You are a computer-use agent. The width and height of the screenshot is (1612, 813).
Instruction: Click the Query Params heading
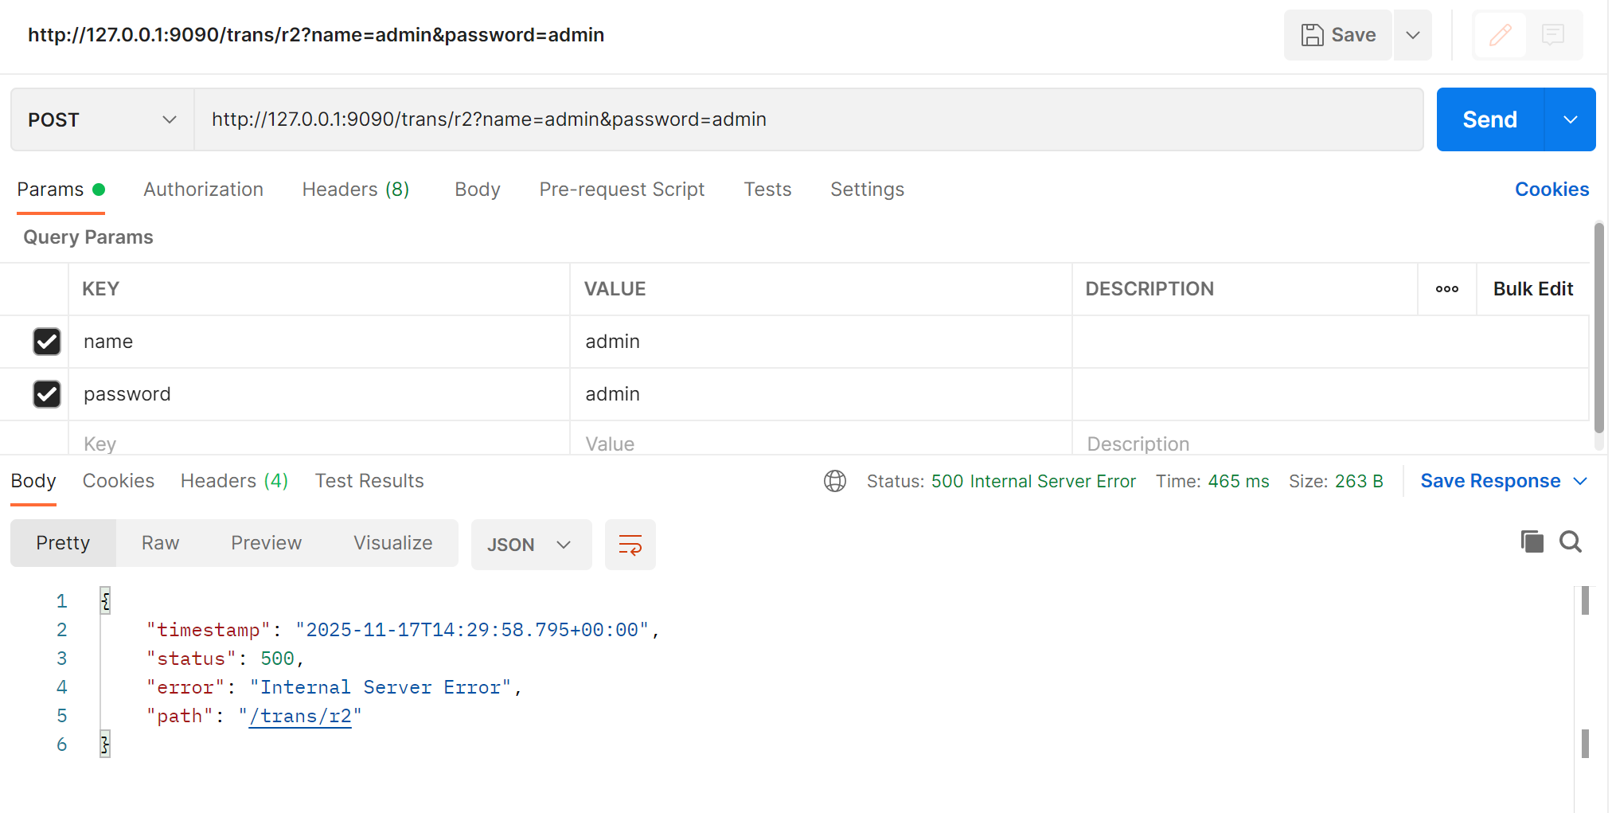[x=88, y=237]
